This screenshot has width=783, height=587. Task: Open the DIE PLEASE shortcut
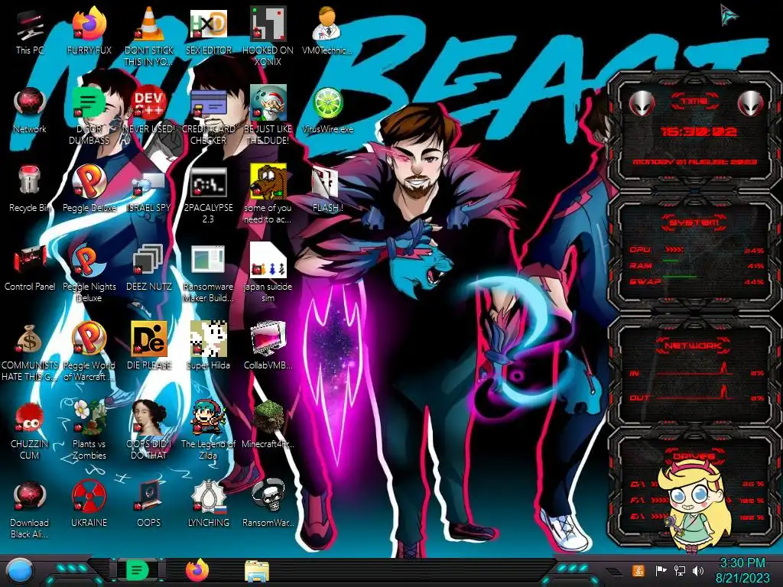[149, 347]
